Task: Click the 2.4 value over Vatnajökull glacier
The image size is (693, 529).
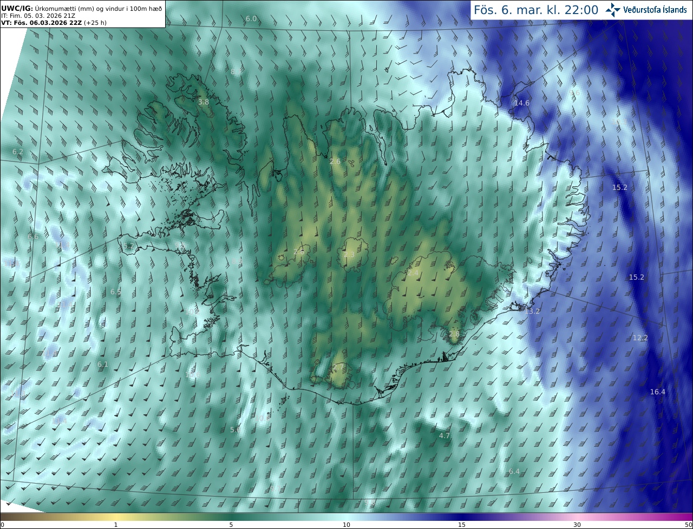Action: (x=413, y=273)
